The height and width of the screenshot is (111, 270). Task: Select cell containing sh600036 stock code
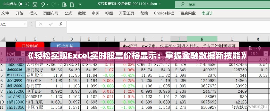click(x=14, y=70)
